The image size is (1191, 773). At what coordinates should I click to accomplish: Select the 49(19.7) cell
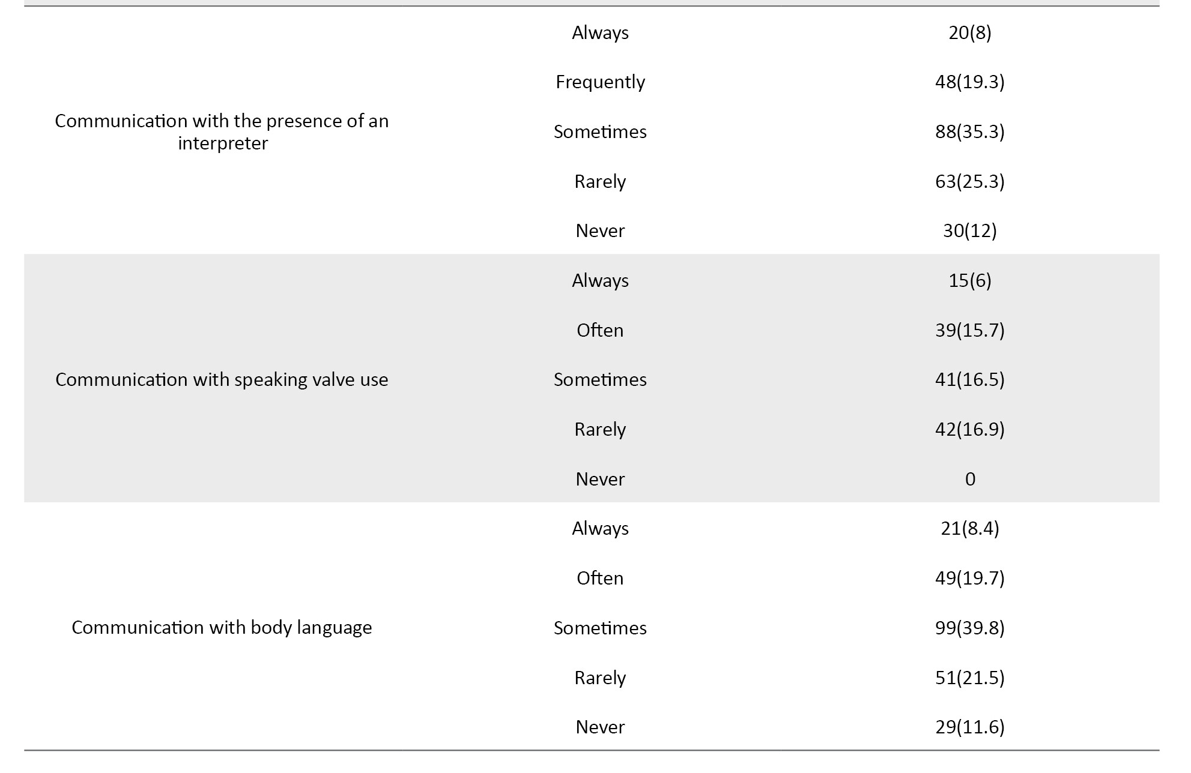pos(969,579)
